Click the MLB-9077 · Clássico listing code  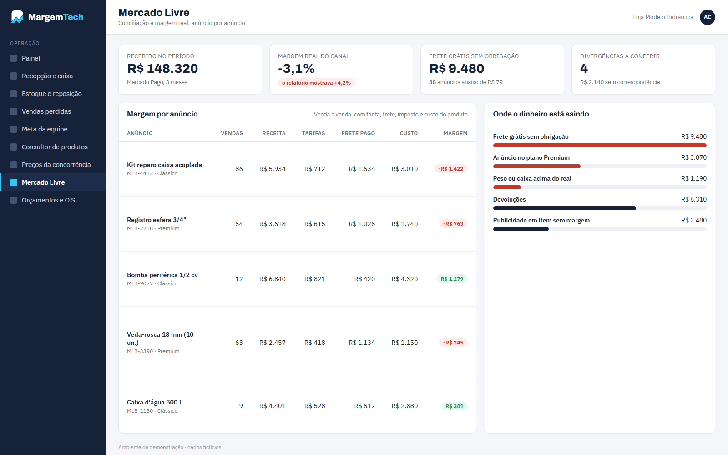click(152, 283)
